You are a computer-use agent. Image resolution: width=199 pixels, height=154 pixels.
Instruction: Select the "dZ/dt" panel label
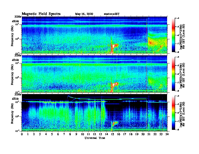click(x=15, y=99)
